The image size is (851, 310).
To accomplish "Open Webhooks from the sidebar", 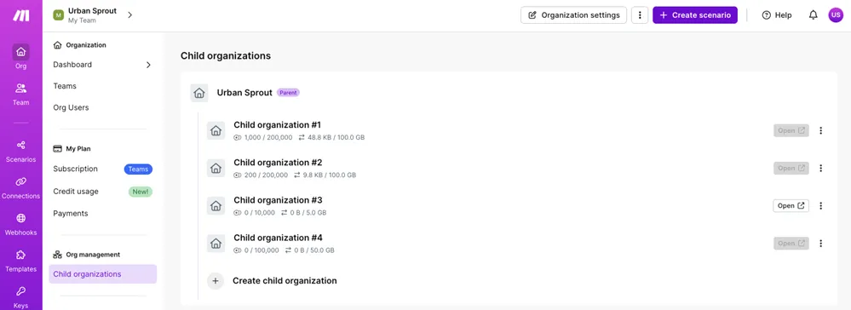I will 20,224.
